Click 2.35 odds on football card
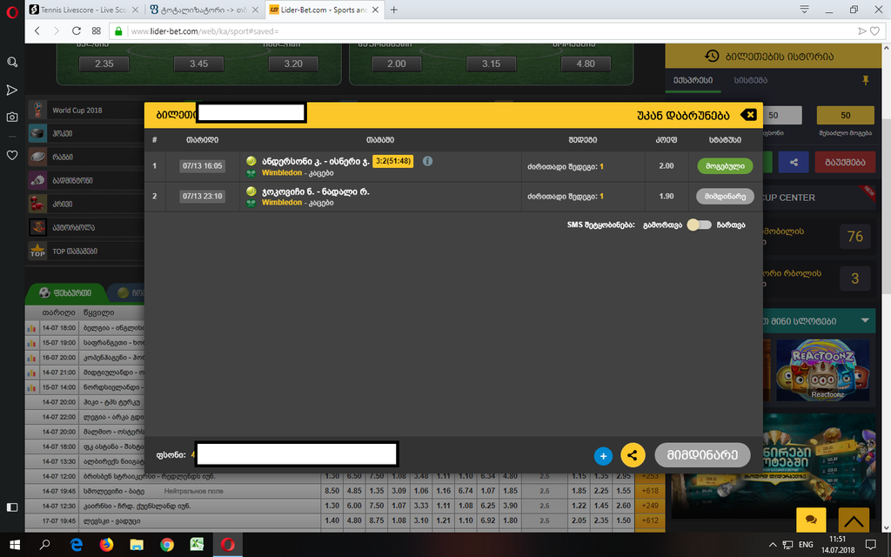 tap(104, 64)
